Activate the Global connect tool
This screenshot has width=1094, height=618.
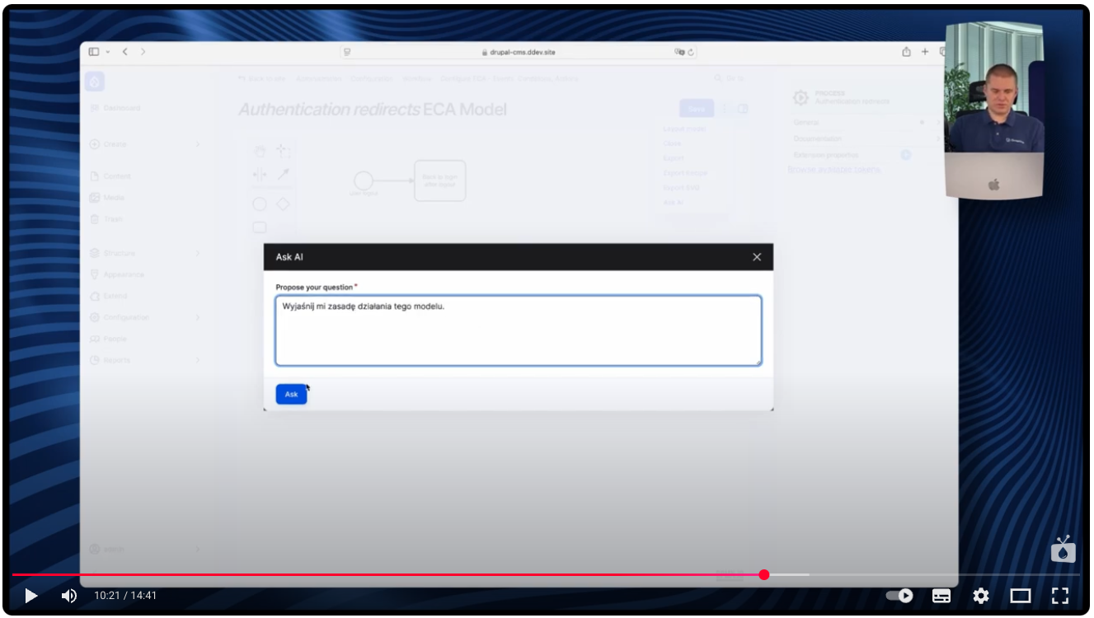pyautogui.click(x=284, y=172)
